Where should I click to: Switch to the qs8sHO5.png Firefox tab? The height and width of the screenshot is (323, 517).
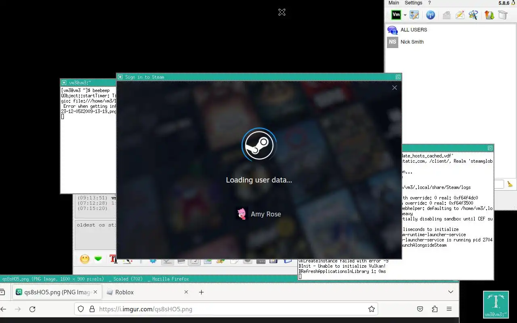pyautogui.click(x=57, y=292)
